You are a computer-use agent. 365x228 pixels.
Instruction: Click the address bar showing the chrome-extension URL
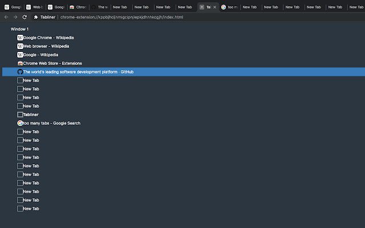pyautogui.click(x=121, y=17)
